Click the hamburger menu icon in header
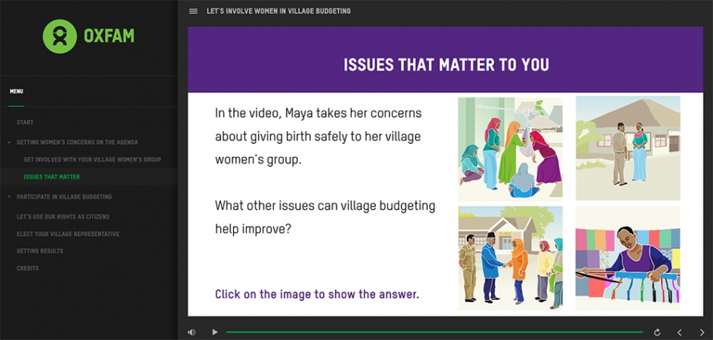This screenshot has width=713, height=340. click(x=193, y=11)
